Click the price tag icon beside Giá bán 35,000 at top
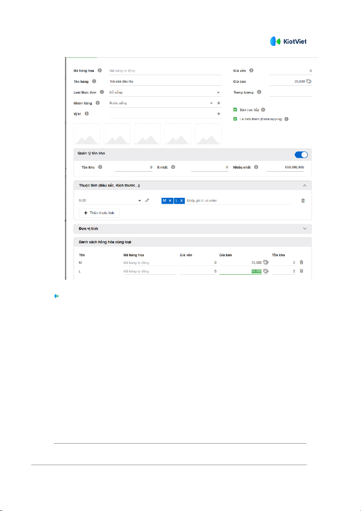361x511 pixels. [x=309, y=81]
